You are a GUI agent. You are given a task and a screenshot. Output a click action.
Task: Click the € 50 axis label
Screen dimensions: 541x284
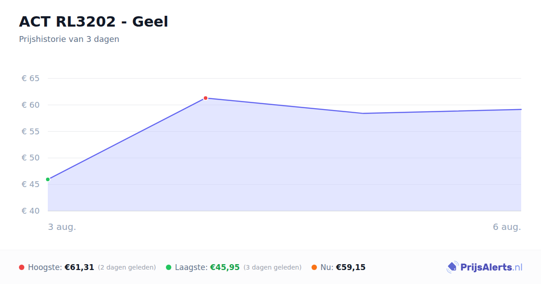click(x=31, y=158)
